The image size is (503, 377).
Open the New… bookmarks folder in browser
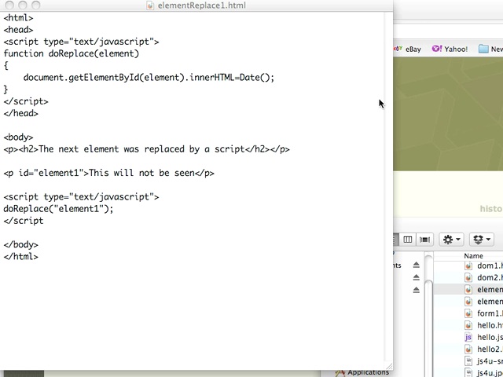coord(490,49)
